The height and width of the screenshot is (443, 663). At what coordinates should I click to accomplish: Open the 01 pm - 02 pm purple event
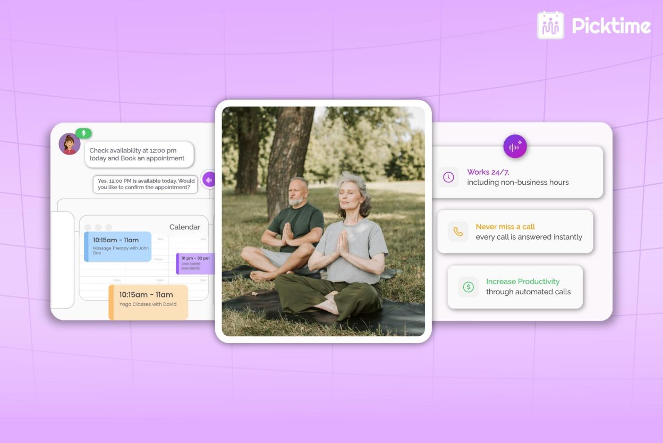[x=195, y=263]
